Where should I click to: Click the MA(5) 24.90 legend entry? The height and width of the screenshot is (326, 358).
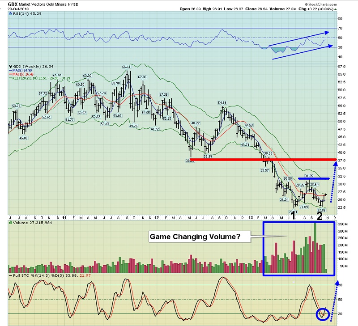[x=22, y=70]
